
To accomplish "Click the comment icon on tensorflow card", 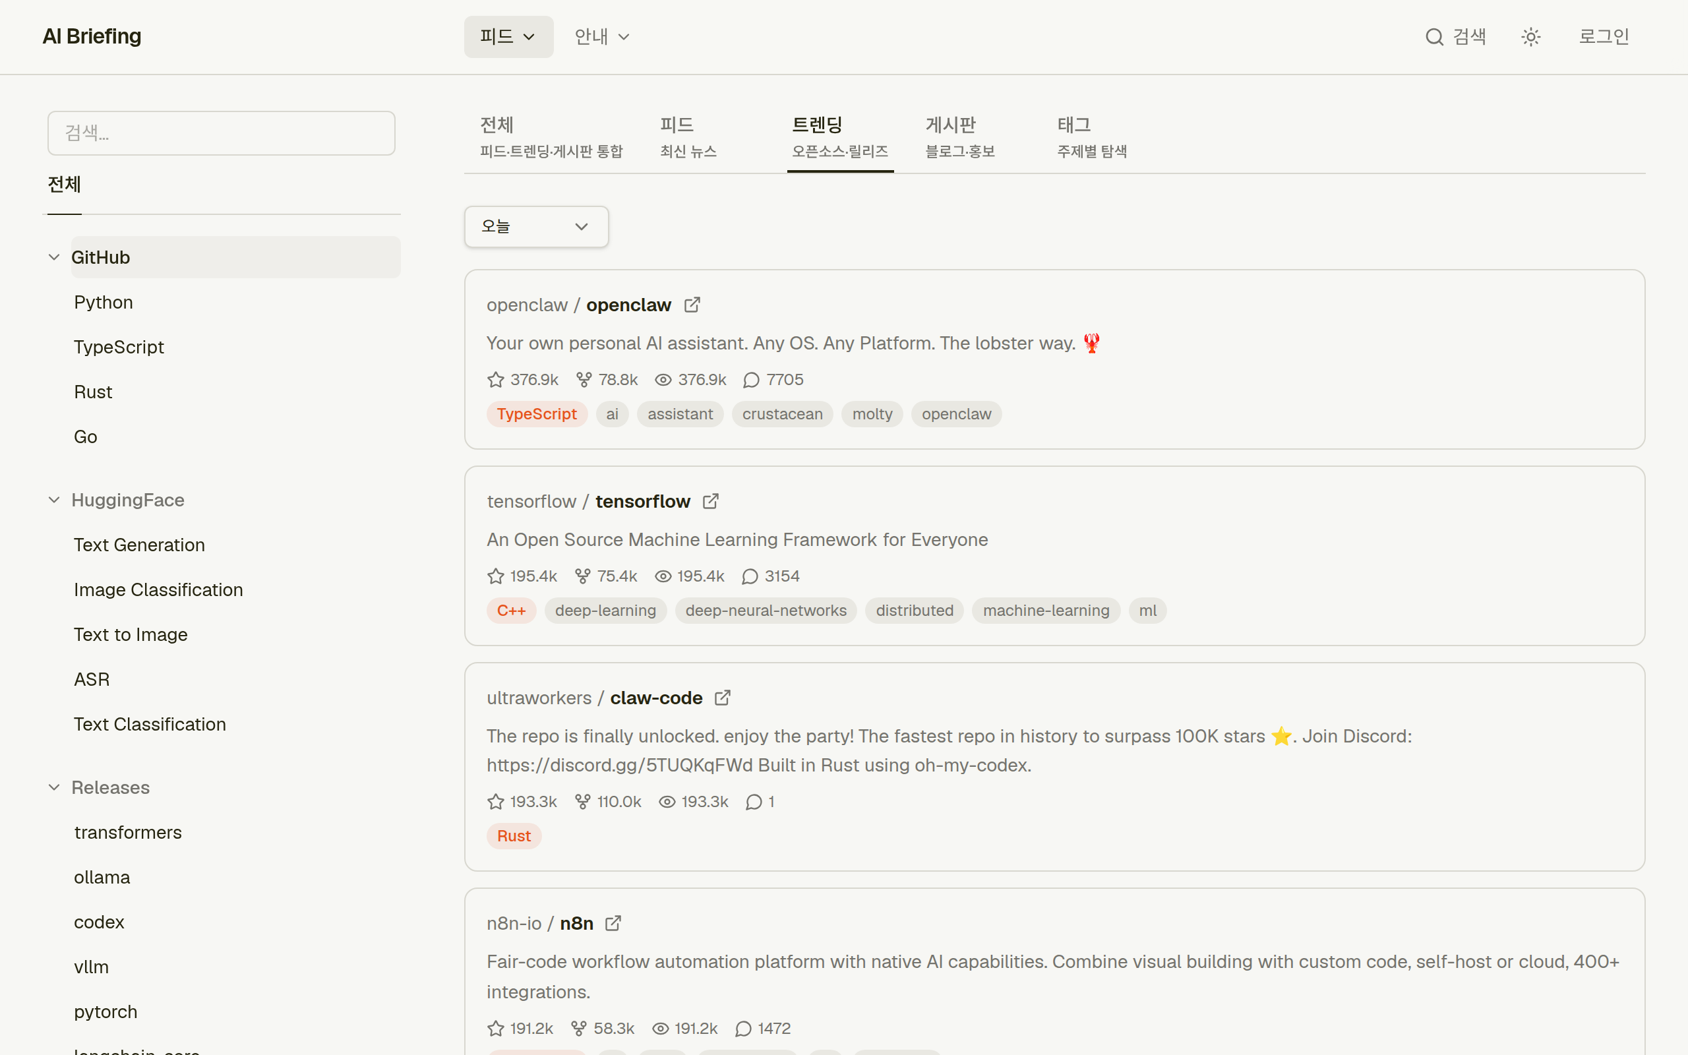I will point(750,576).
